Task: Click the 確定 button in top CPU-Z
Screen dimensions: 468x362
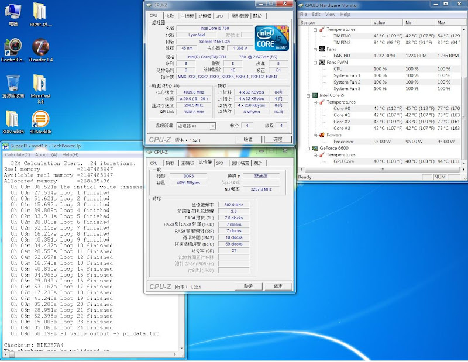Action: point(278,139)
